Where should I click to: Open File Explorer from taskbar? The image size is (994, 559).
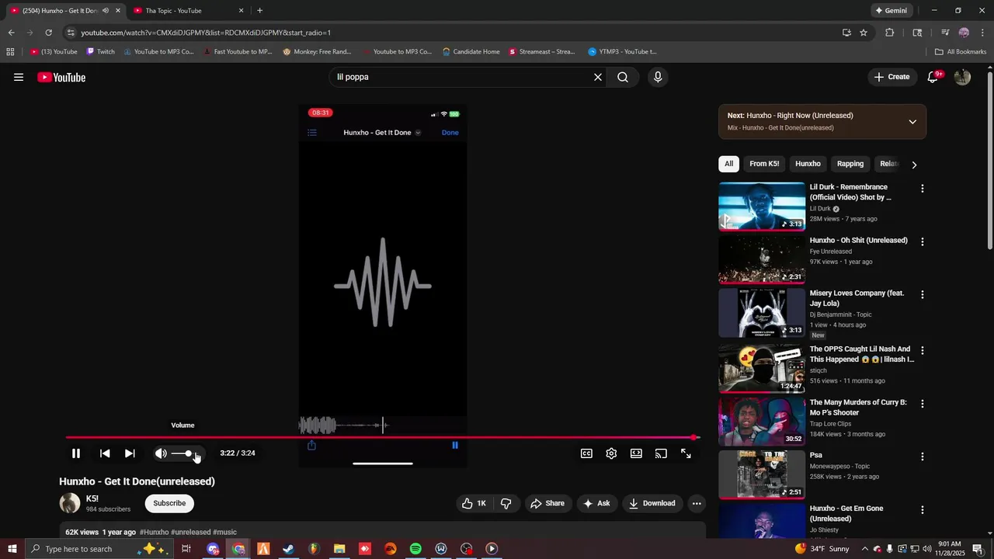point(339,549)
